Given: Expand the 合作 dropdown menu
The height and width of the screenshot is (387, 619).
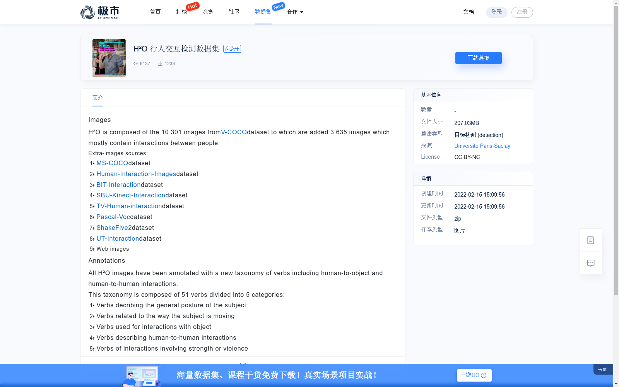Looking at the screenshot, I should pyautogui.click(x=295, y=12).
